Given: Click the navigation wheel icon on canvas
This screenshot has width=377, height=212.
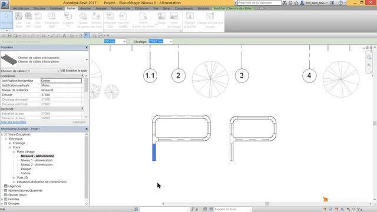Looking at the screenshot, I should (369, 57).
